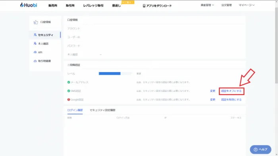
Task: Click the ログイン方法 column header
Action: point(123,118)
